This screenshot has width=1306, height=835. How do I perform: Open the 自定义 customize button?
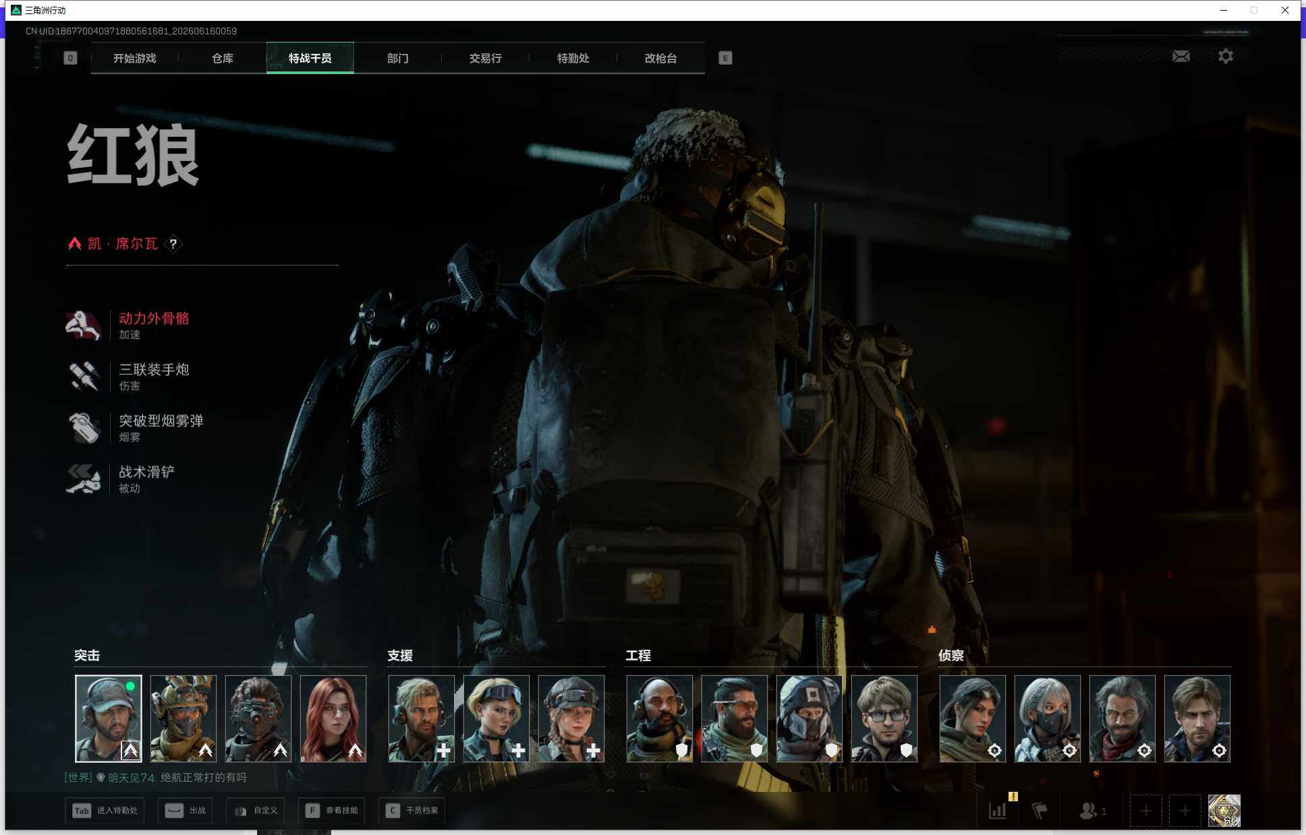point(256,811)
